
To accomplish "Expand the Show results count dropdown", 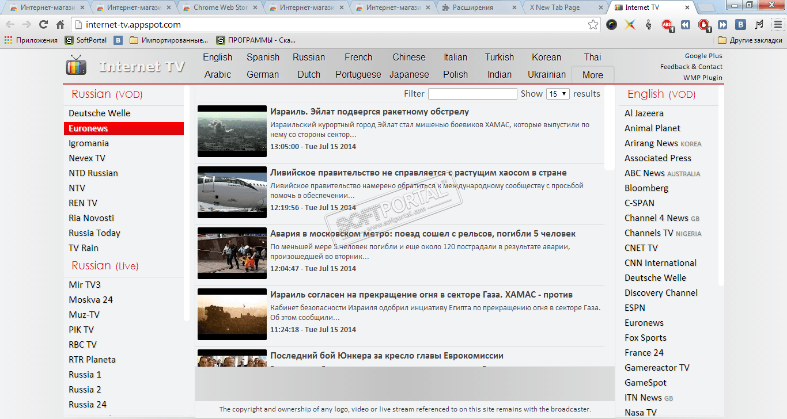I will (x=558, y=94).
